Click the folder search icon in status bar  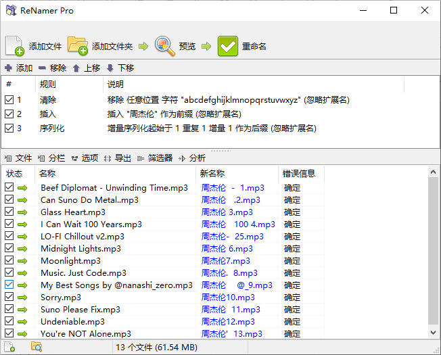(37, 348)
